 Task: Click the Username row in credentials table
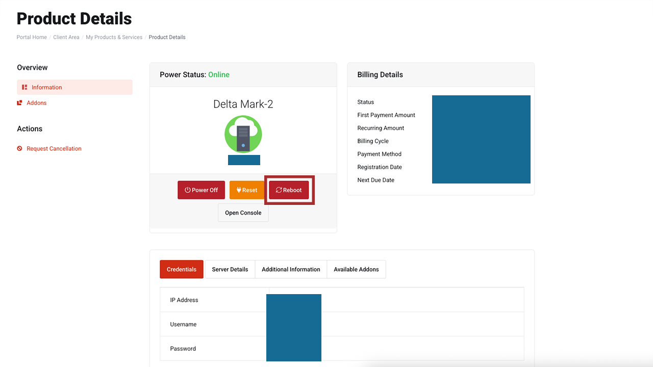coord(183,325)
